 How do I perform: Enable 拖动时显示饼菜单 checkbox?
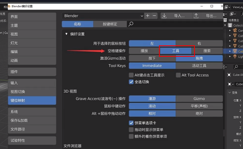(131, 130)
